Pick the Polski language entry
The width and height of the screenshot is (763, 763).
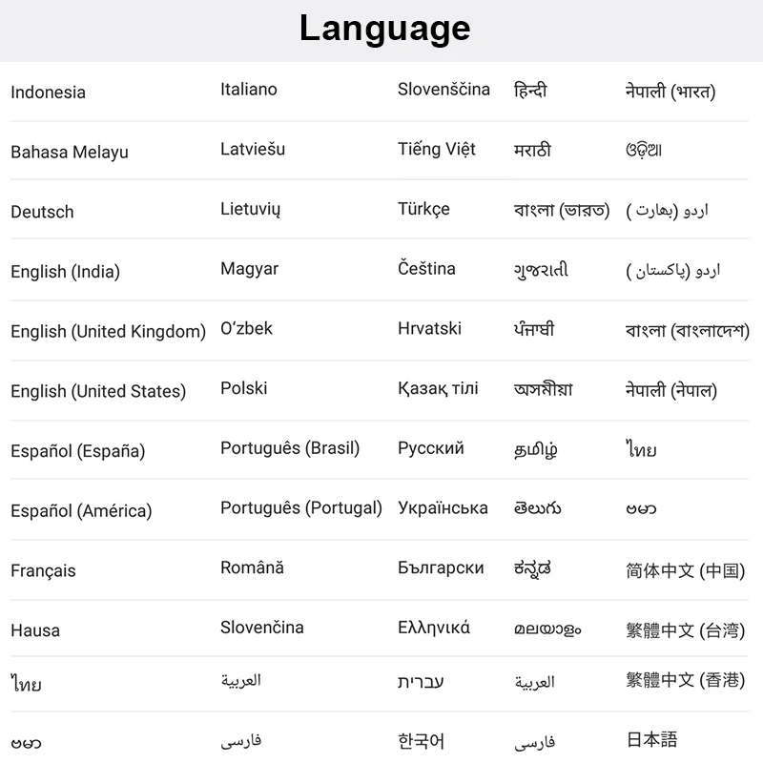point(243,388)
